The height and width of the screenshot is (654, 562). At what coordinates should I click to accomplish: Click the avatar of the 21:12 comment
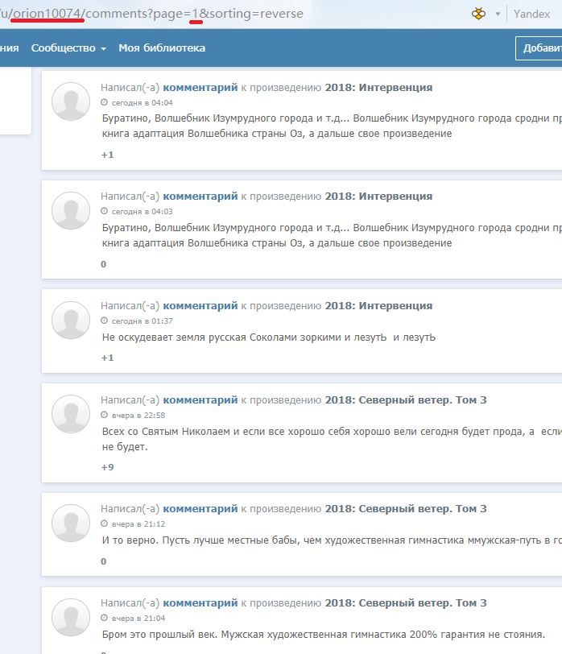[x=71, y=523]
